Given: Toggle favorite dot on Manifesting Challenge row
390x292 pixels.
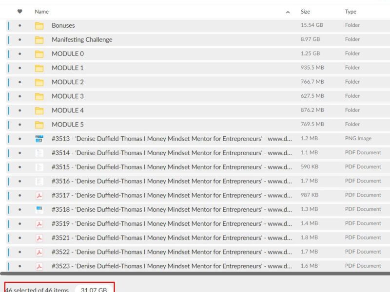Looking at the screenshot, I should click(19, 39).
